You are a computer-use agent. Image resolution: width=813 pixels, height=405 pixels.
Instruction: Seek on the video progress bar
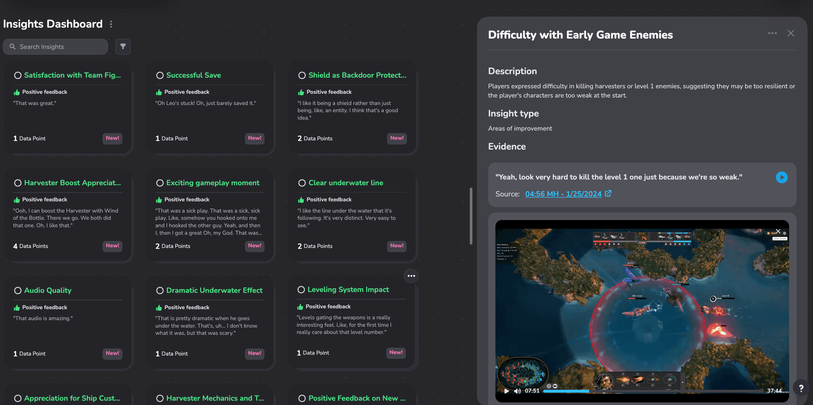pos(653,391)
